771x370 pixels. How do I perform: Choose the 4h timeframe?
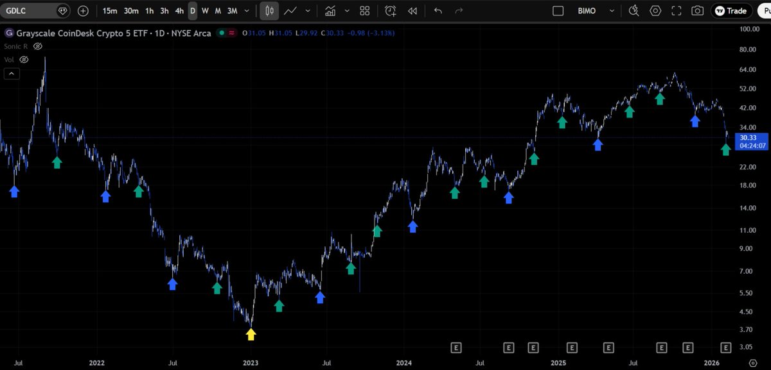tap(179, 11)
